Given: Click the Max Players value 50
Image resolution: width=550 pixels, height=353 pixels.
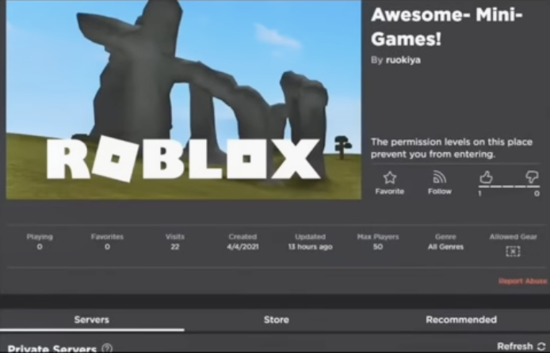Looking at the screenshot, I should click(x=378, y=247).
